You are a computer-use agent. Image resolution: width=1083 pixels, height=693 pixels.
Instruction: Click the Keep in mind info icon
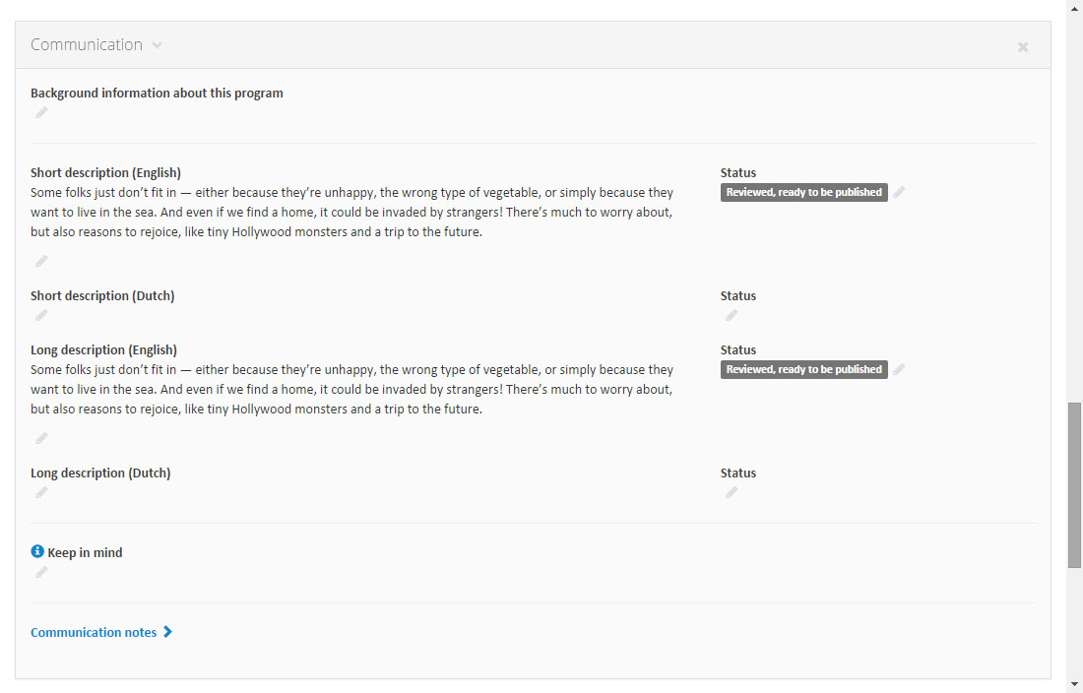37,551
